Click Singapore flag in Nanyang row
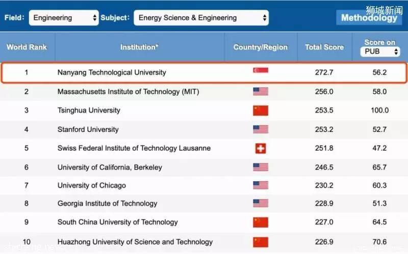 pos(261,70)
